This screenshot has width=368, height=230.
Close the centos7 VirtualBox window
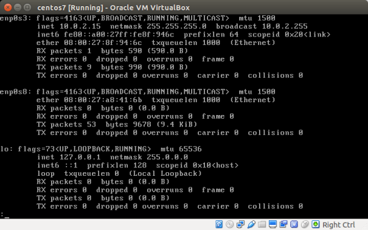point(8,7)
